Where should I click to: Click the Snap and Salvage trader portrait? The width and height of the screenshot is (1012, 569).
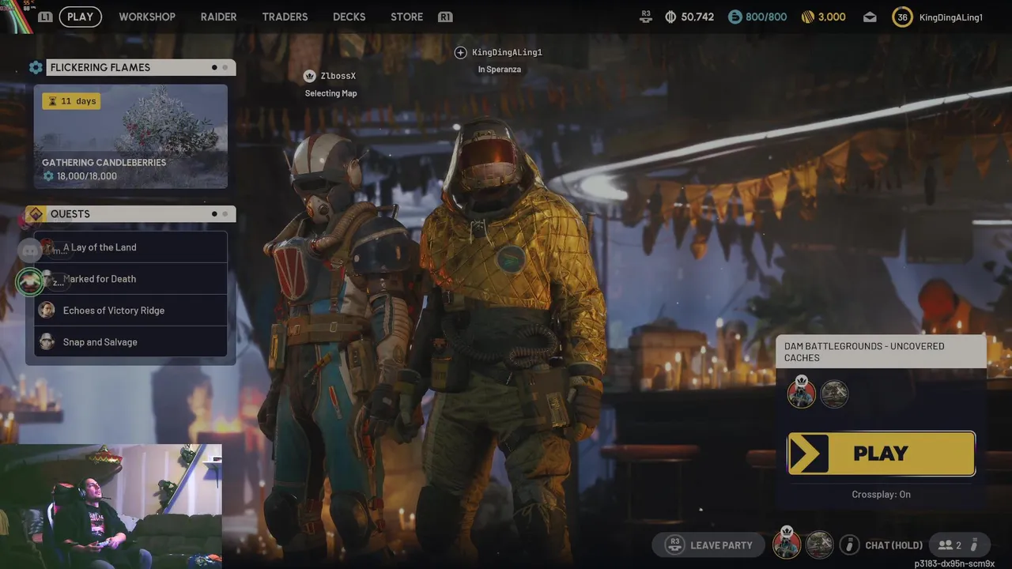(47, 341)
